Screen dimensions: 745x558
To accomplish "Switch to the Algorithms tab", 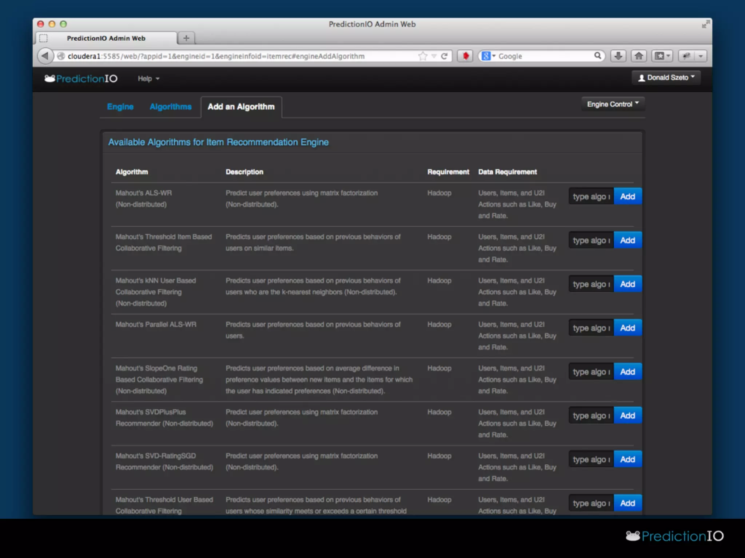I will [x=171, y=106].
